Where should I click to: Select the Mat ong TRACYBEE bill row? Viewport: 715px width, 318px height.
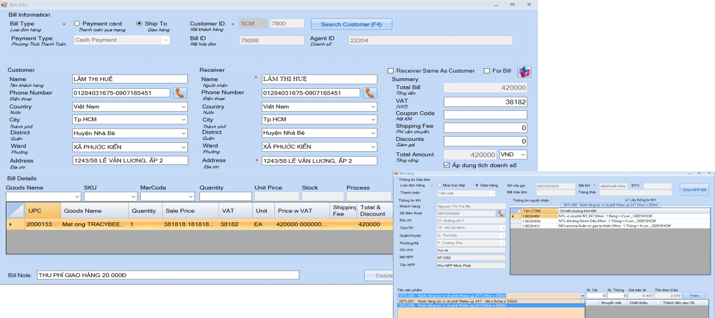click(x=199, y=224)
